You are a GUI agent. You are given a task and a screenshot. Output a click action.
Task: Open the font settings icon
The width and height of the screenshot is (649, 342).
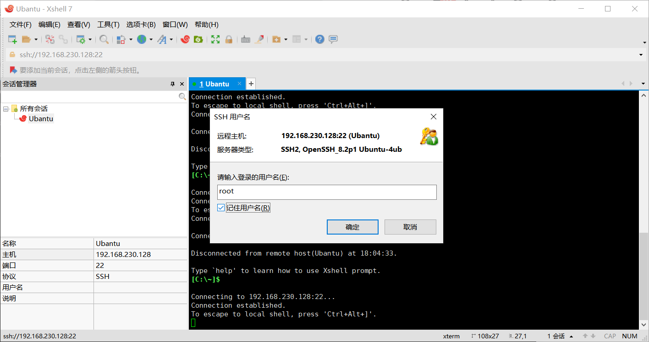tap(162, 40)
